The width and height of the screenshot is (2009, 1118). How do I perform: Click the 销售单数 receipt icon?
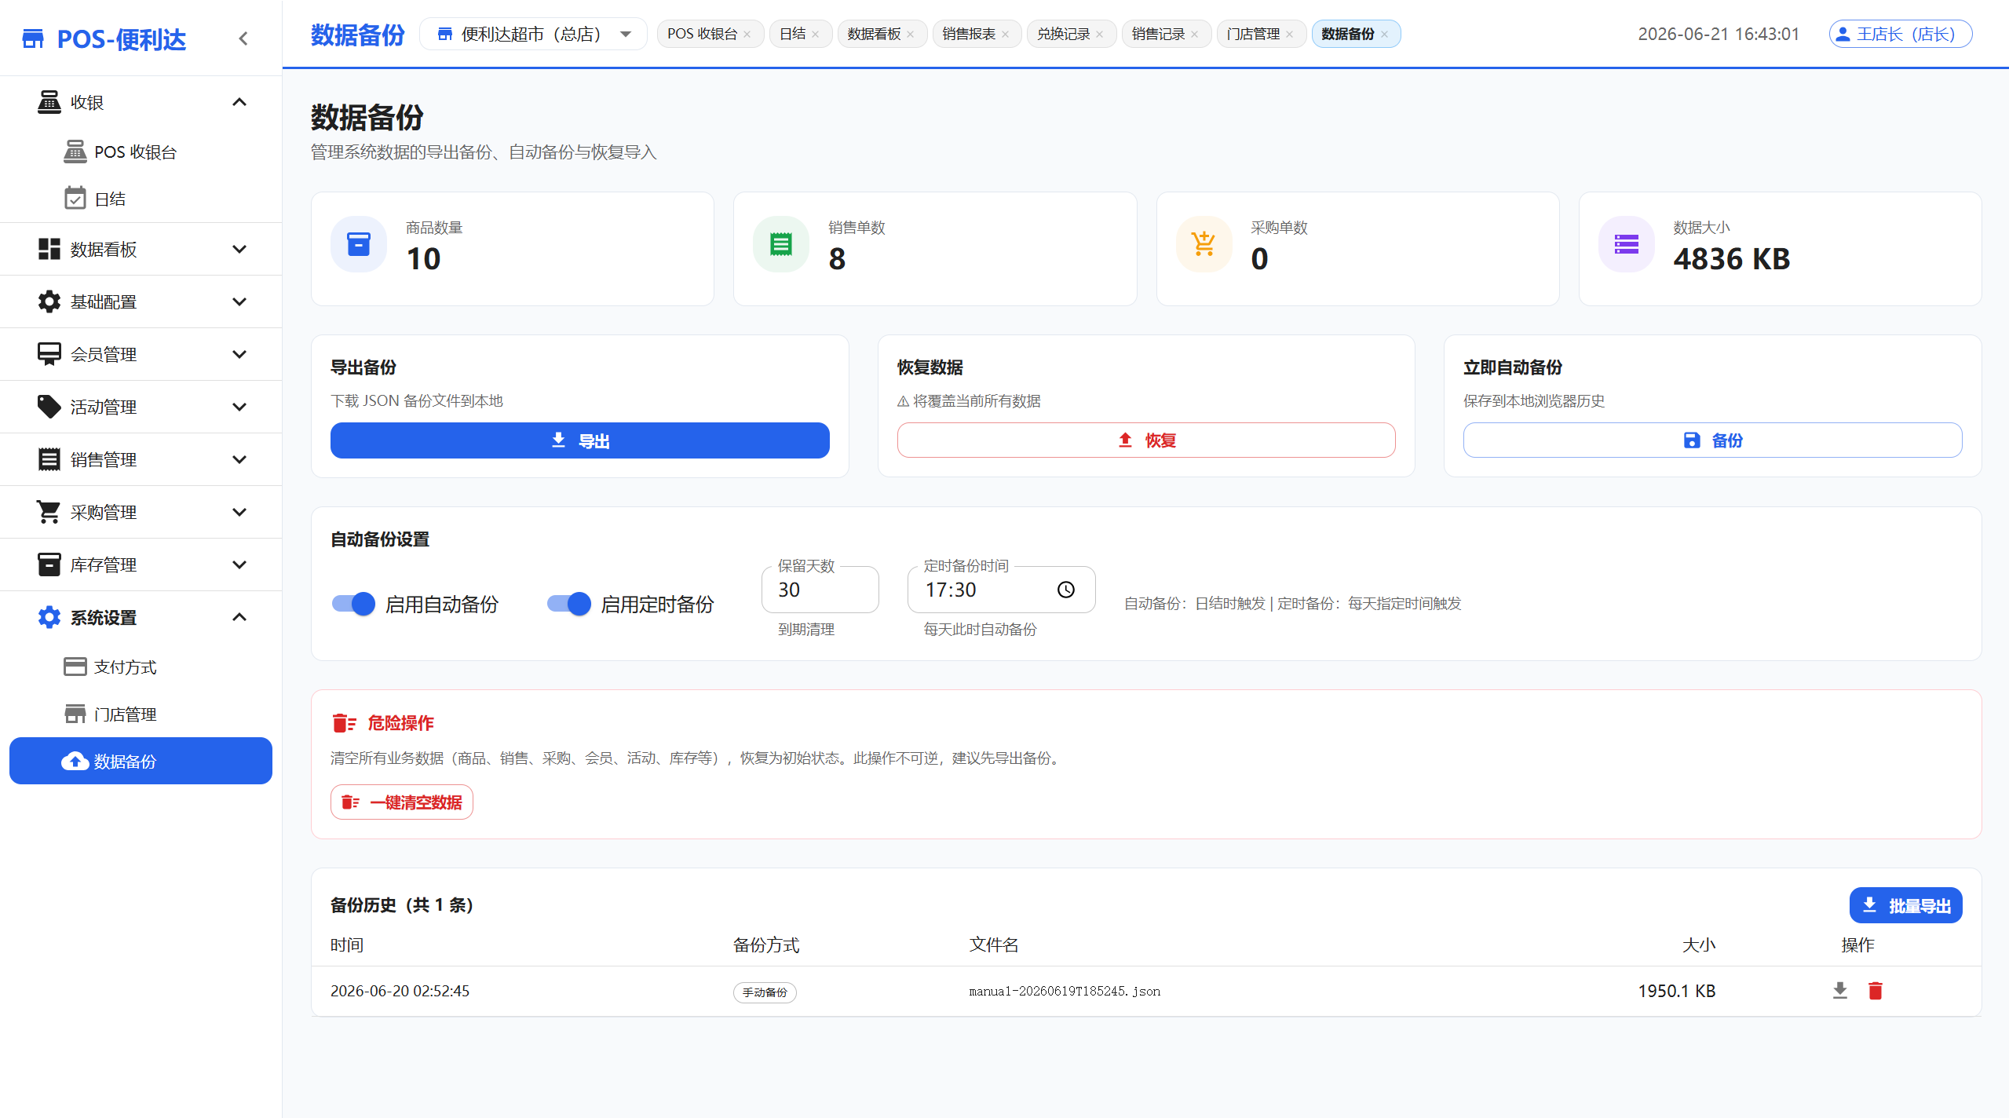click(781, 244)
